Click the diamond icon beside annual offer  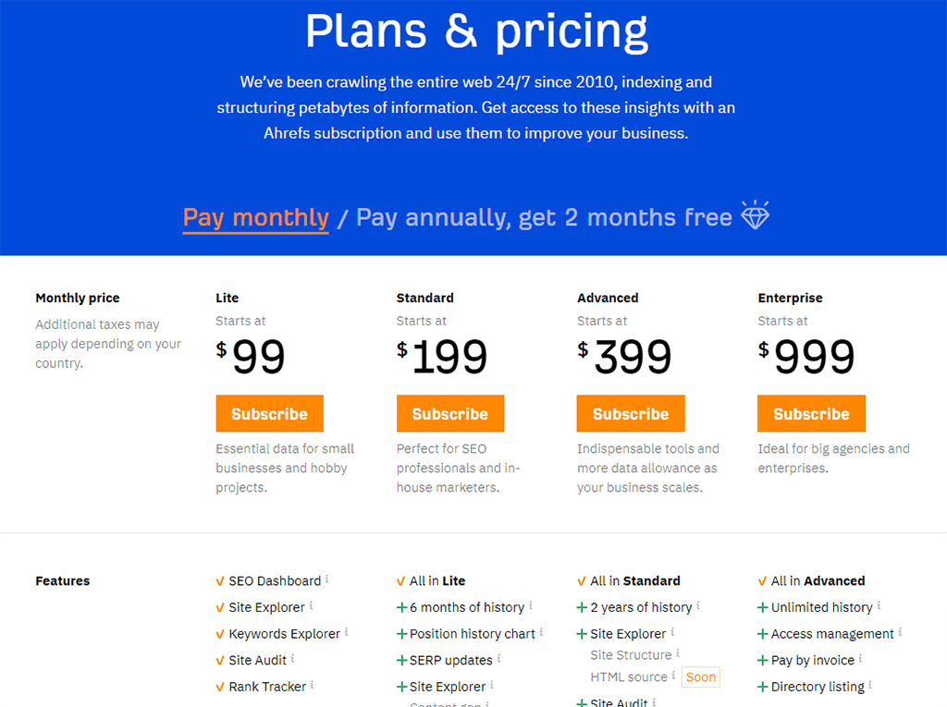point(755,215)
